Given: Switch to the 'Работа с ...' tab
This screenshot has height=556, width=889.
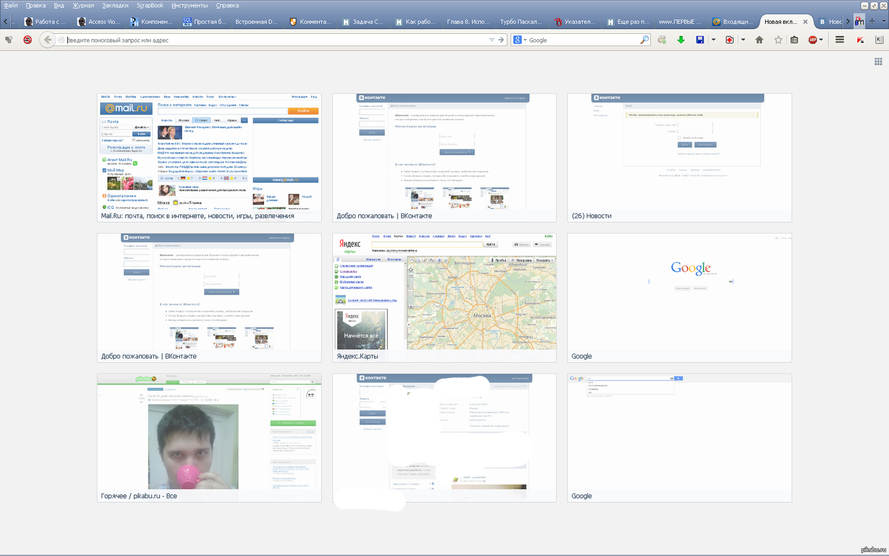Looking at the screenshot, I should click(45, 22).
